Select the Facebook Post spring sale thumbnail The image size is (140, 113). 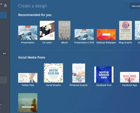(104, 75)
